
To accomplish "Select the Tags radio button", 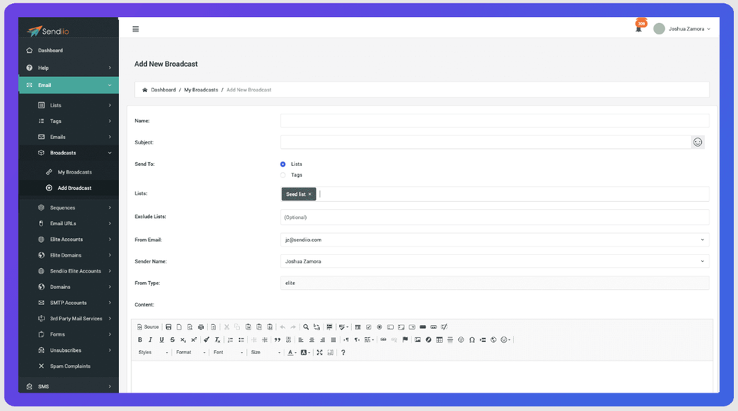I will [283, 175].
